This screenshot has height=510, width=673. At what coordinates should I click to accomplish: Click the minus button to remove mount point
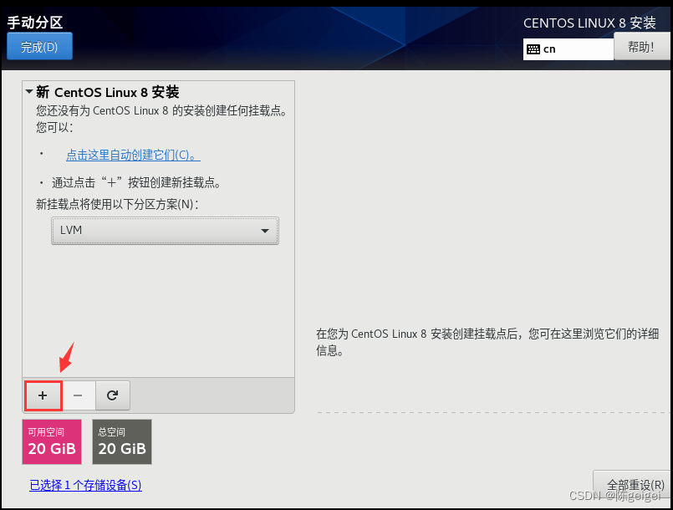(x=78, y=395)
